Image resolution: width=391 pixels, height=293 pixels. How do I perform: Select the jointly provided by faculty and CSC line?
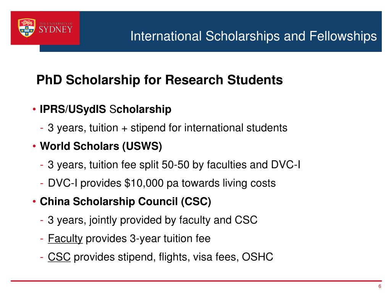pos(152,220)
